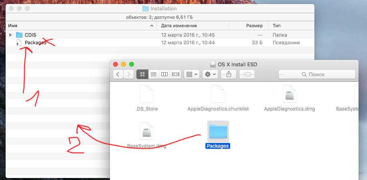This screenshot has height=180, width=367.
Task: Select the Packages folder icon in ESD window
Action: [218, 131]
